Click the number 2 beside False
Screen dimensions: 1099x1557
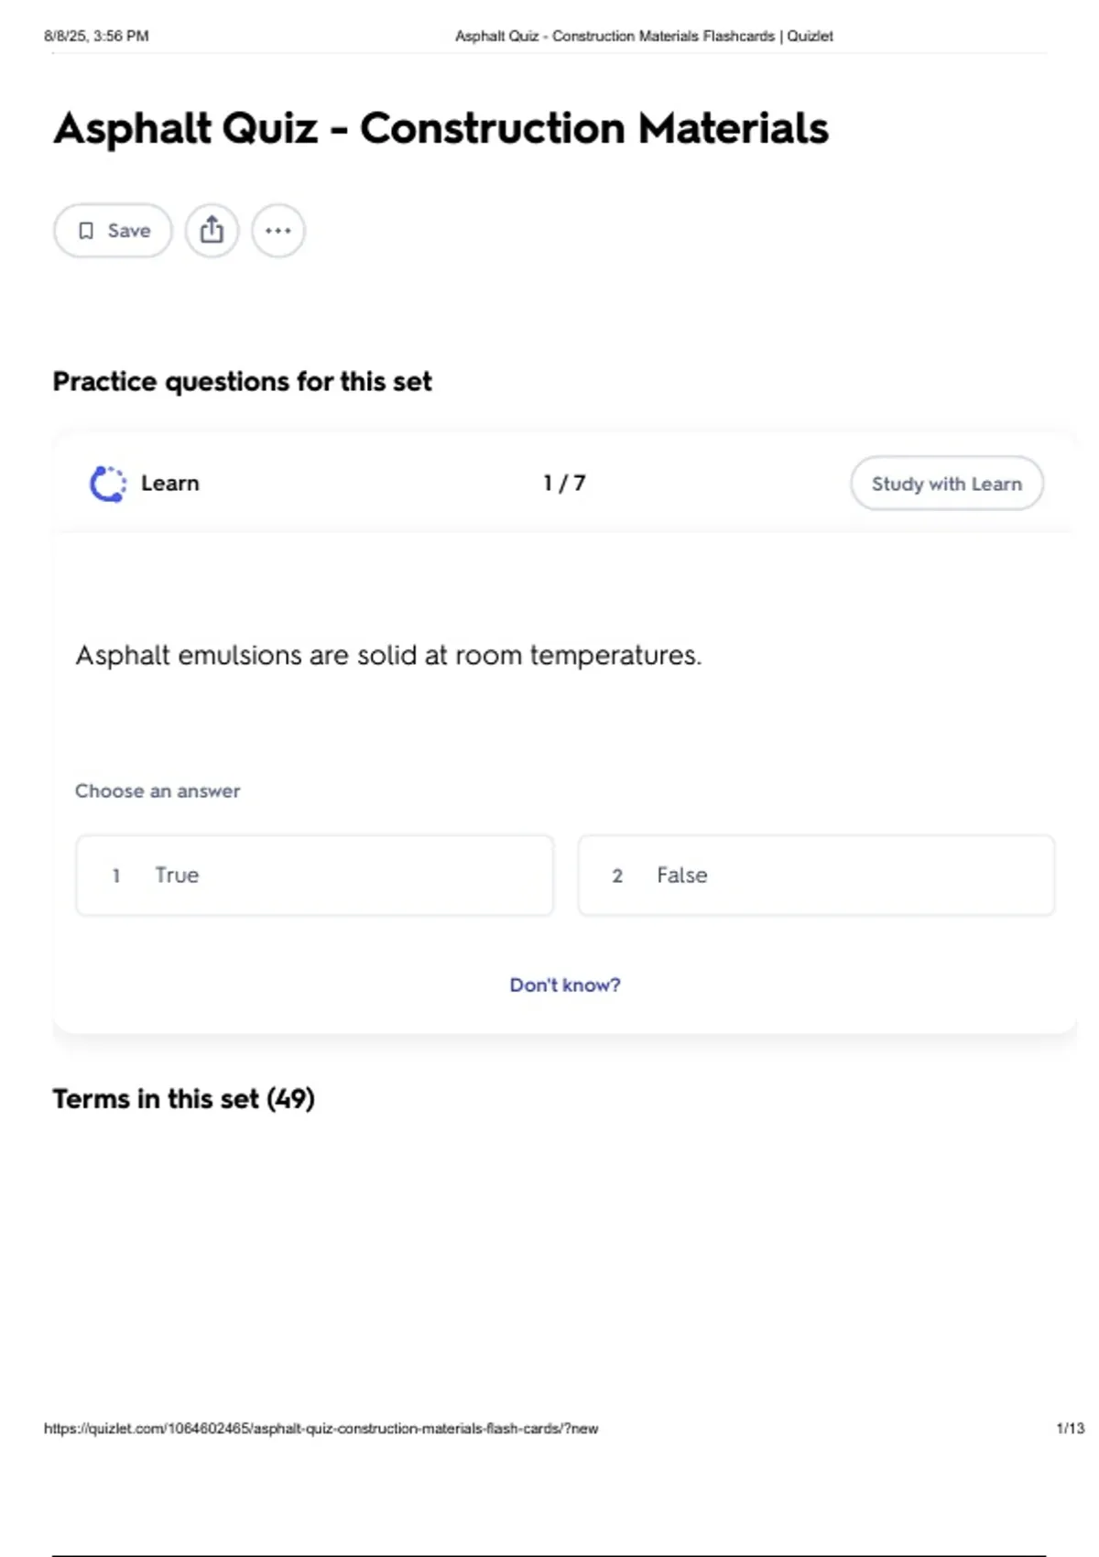point(617,876)
